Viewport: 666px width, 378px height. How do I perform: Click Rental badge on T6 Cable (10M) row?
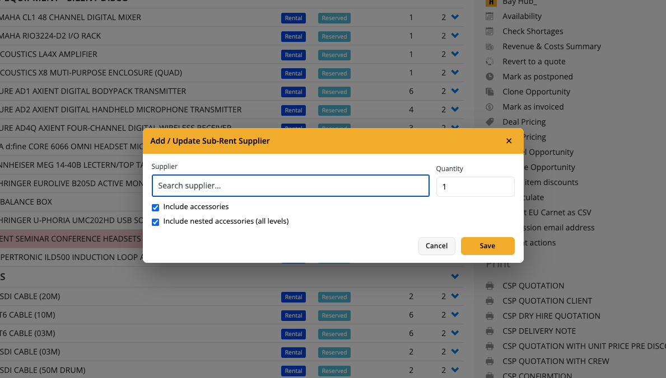pyautogui.click(x=294, y=315)
